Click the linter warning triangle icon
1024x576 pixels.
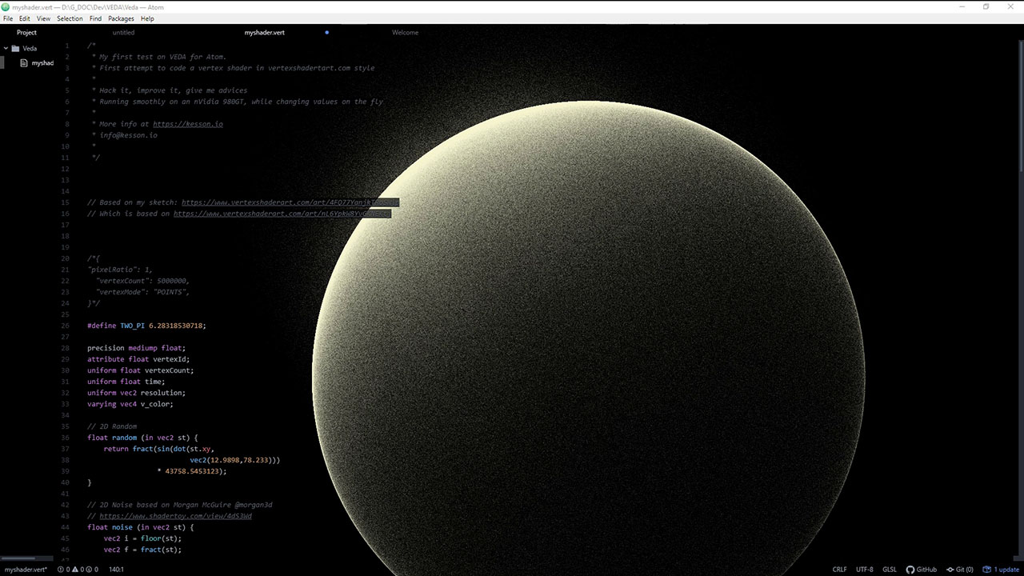pos(77,570)
